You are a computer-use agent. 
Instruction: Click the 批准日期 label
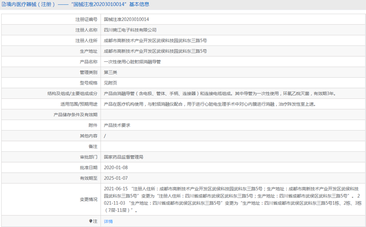88,168
